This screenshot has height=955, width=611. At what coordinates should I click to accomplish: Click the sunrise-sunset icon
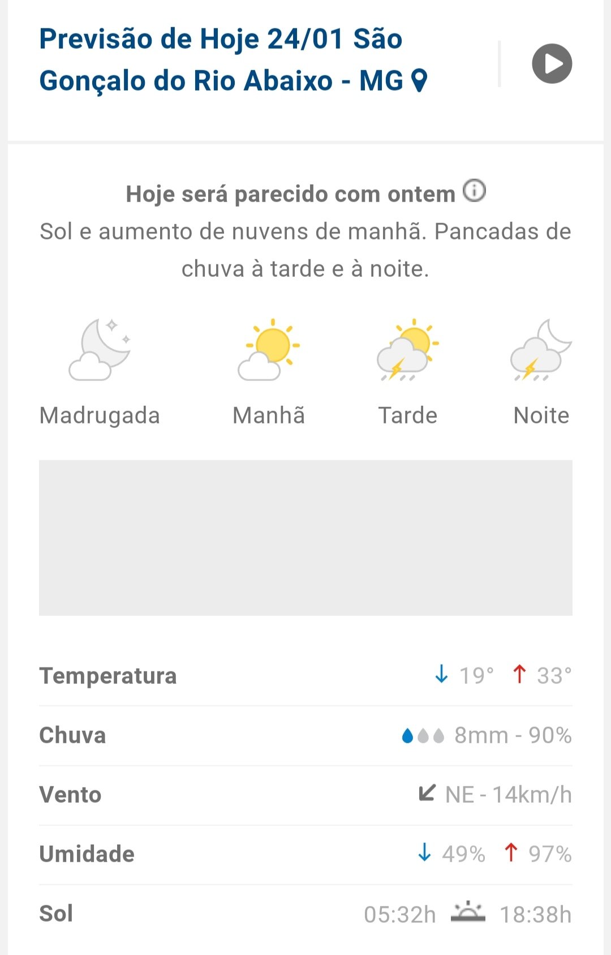pos(468,913)
